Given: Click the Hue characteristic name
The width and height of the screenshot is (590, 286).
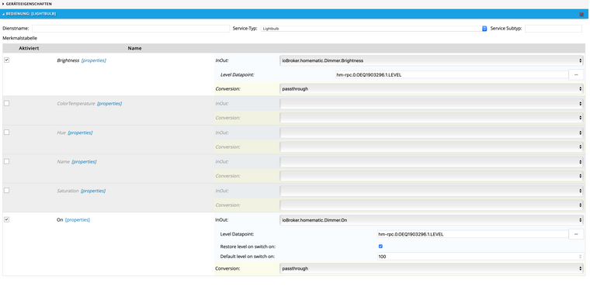Looking at the screenshot, I should pos(61,133).
